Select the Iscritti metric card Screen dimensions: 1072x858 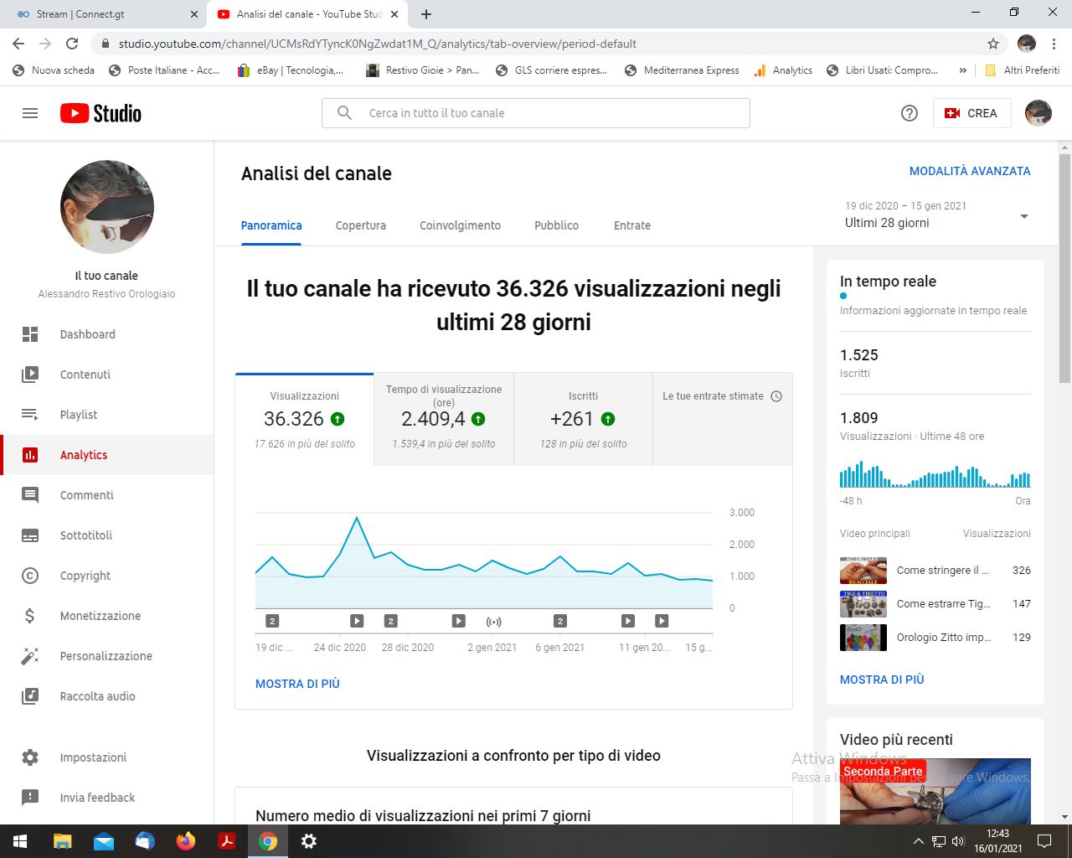coord(584,419)
